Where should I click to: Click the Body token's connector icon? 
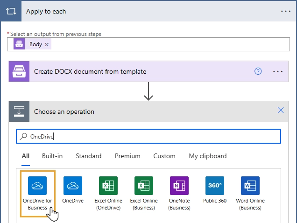pos(19,44)
